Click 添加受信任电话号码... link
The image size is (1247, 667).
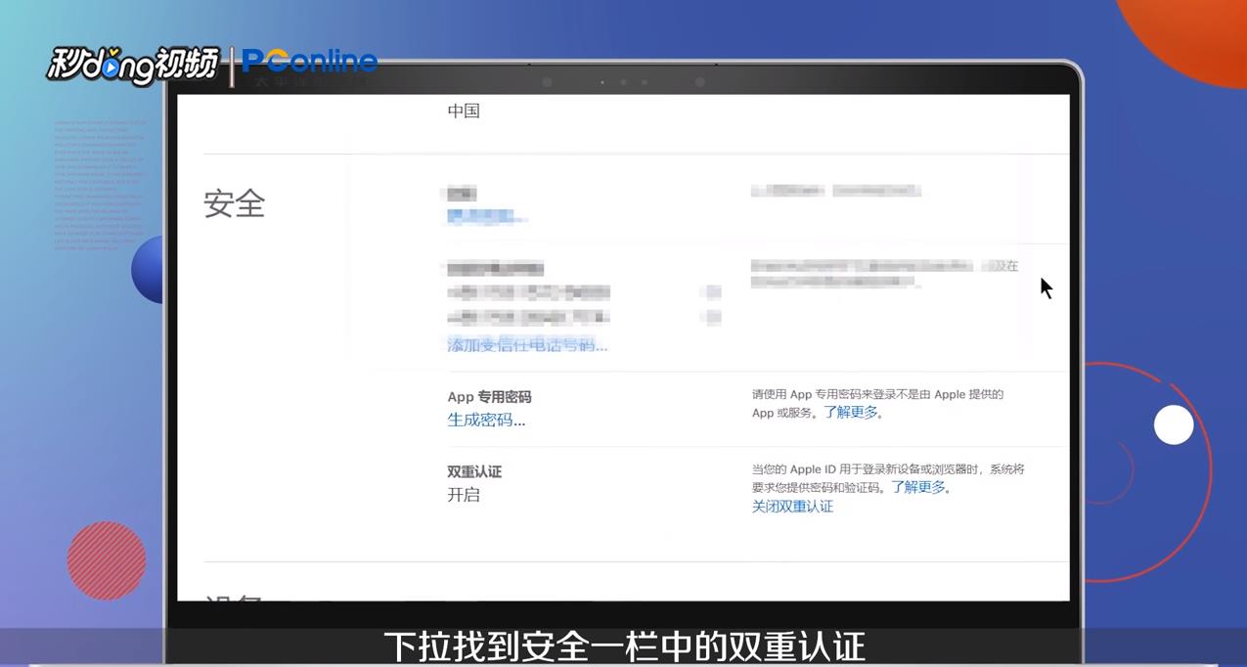pyautogui.click(x=527, y=345)
